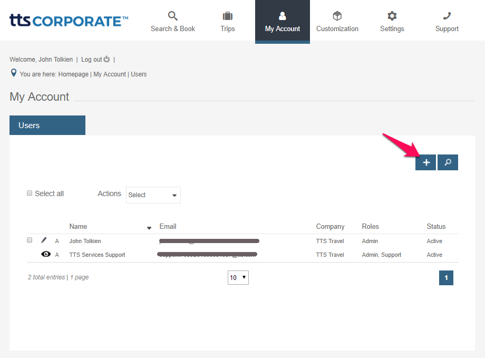Go to Homepage via breadcrumb
This screenshot has height=358, width=485.
73,74
